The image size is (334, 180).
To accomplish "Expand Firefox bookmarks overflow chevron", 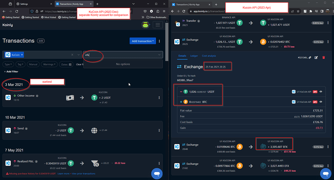I will [143, 17].
